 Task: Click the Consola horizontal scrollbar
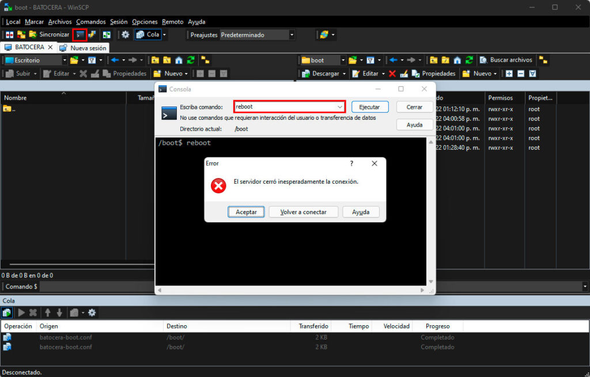point(292,290)
